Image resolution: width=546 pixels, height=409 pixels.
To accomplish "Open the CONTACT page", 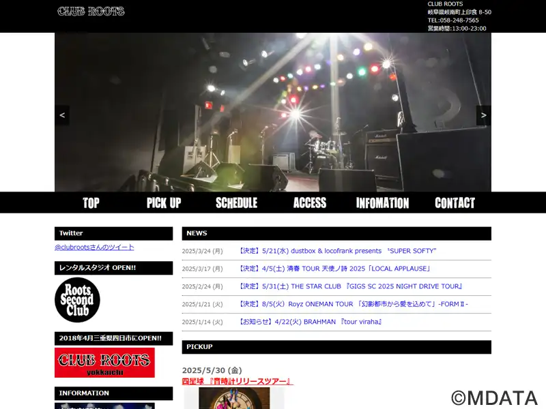I will pos(455,202).
